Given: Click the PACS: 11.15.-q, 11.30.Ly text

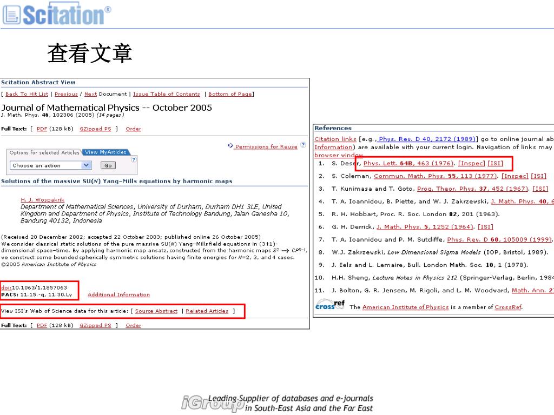Looking at the screenshot, I should pos(37,294).
